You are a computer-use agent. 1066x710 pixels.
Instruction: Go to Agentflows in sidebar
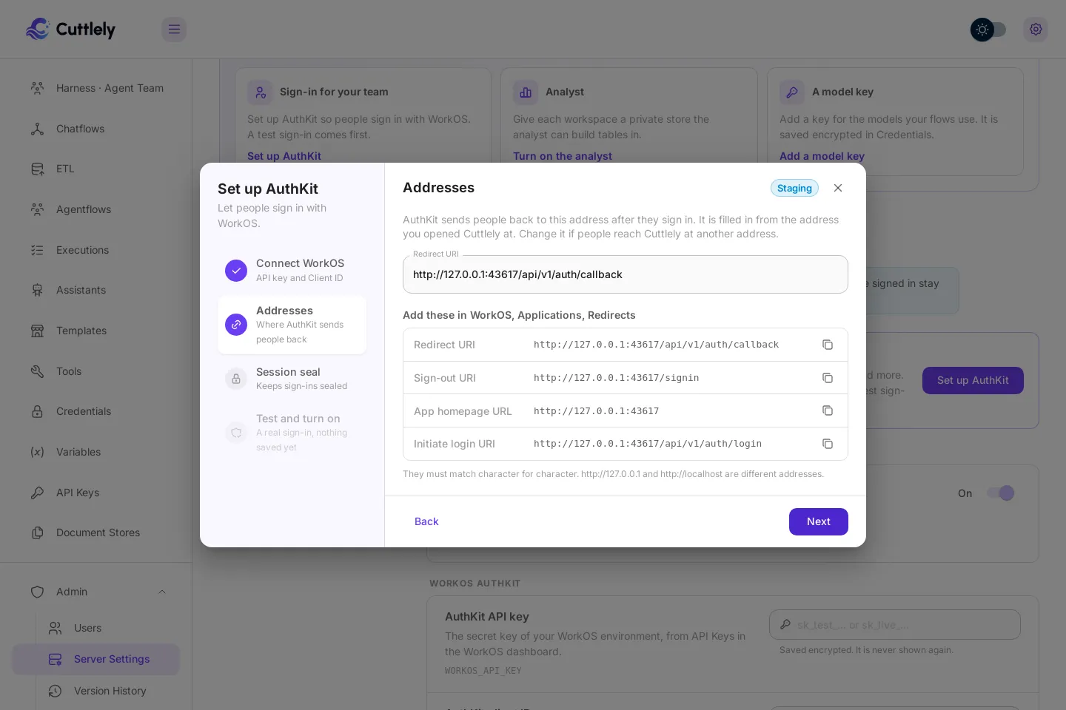pyautogui.click(x=96, y=209)
